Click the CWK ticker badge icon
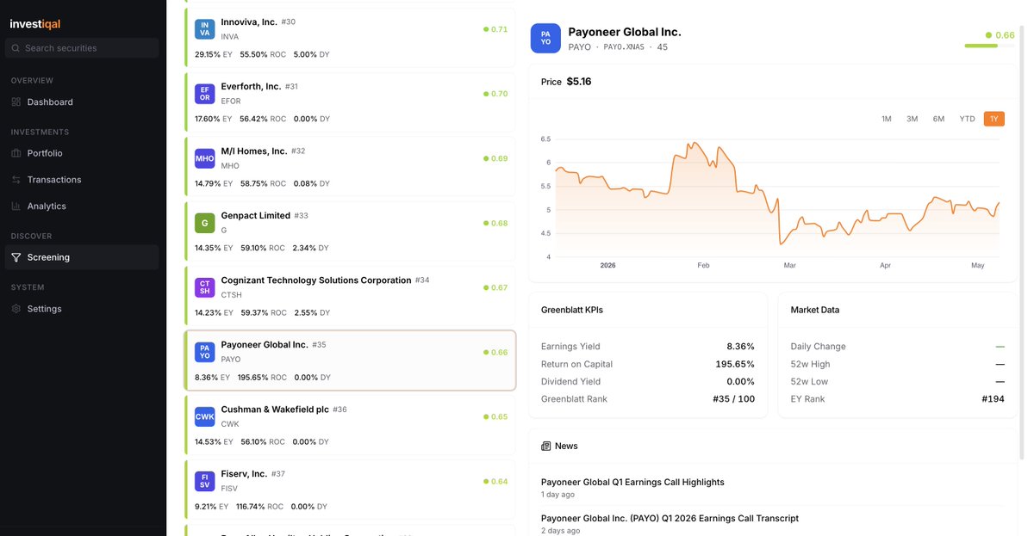 204,416
